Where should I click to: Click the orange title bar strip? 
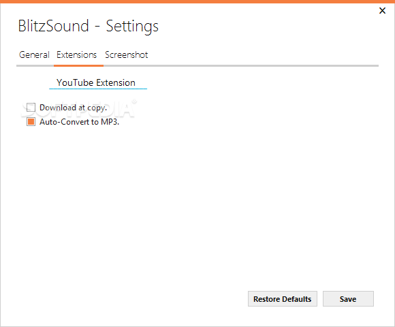197,1
